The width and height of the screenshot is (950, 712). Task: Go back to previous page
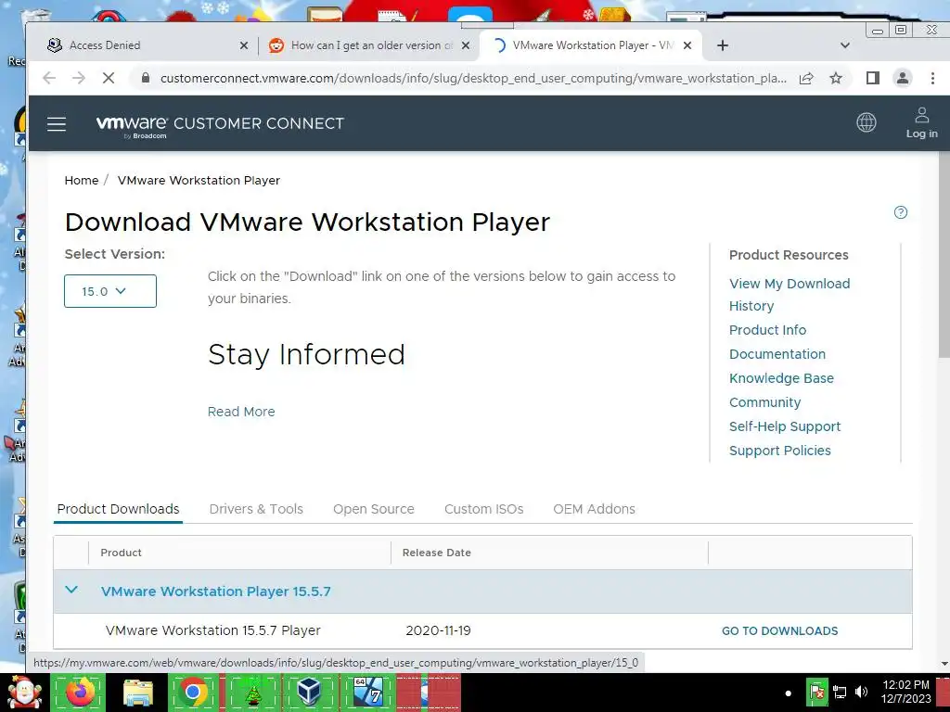[50, 78]
